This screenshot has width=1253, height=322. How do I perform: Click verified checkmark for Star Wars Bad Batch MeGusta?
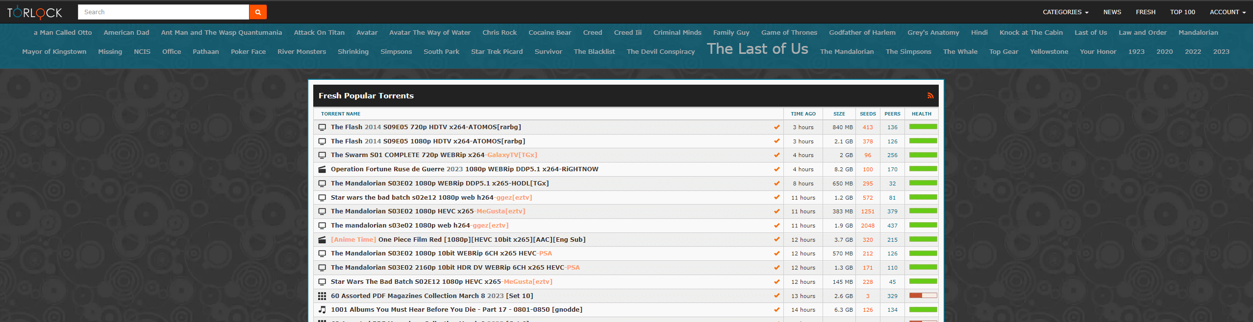[777, 282]
